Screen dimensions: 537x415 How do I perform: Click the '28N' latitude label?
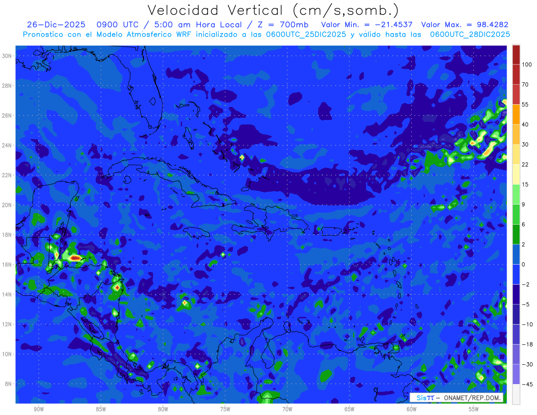coord(8,86)
